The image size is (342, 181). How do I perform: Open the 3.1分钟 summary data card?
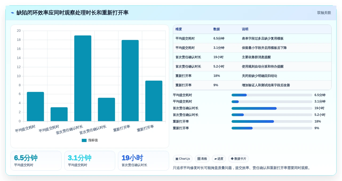(x=90, y=161)
